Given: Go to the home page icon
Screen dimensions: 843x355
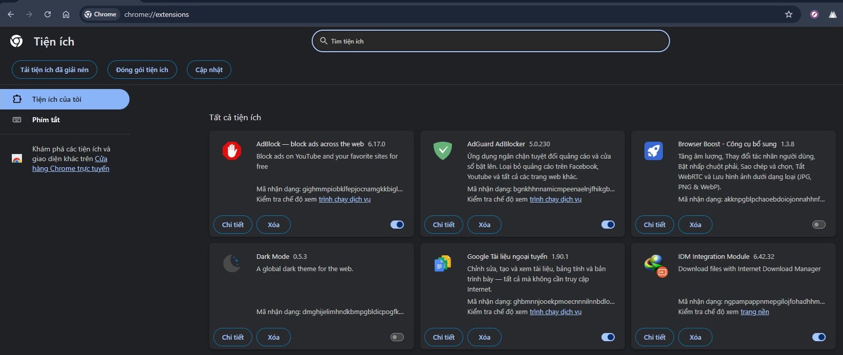Looking at the screenshot, I should [x=66, y=14].
